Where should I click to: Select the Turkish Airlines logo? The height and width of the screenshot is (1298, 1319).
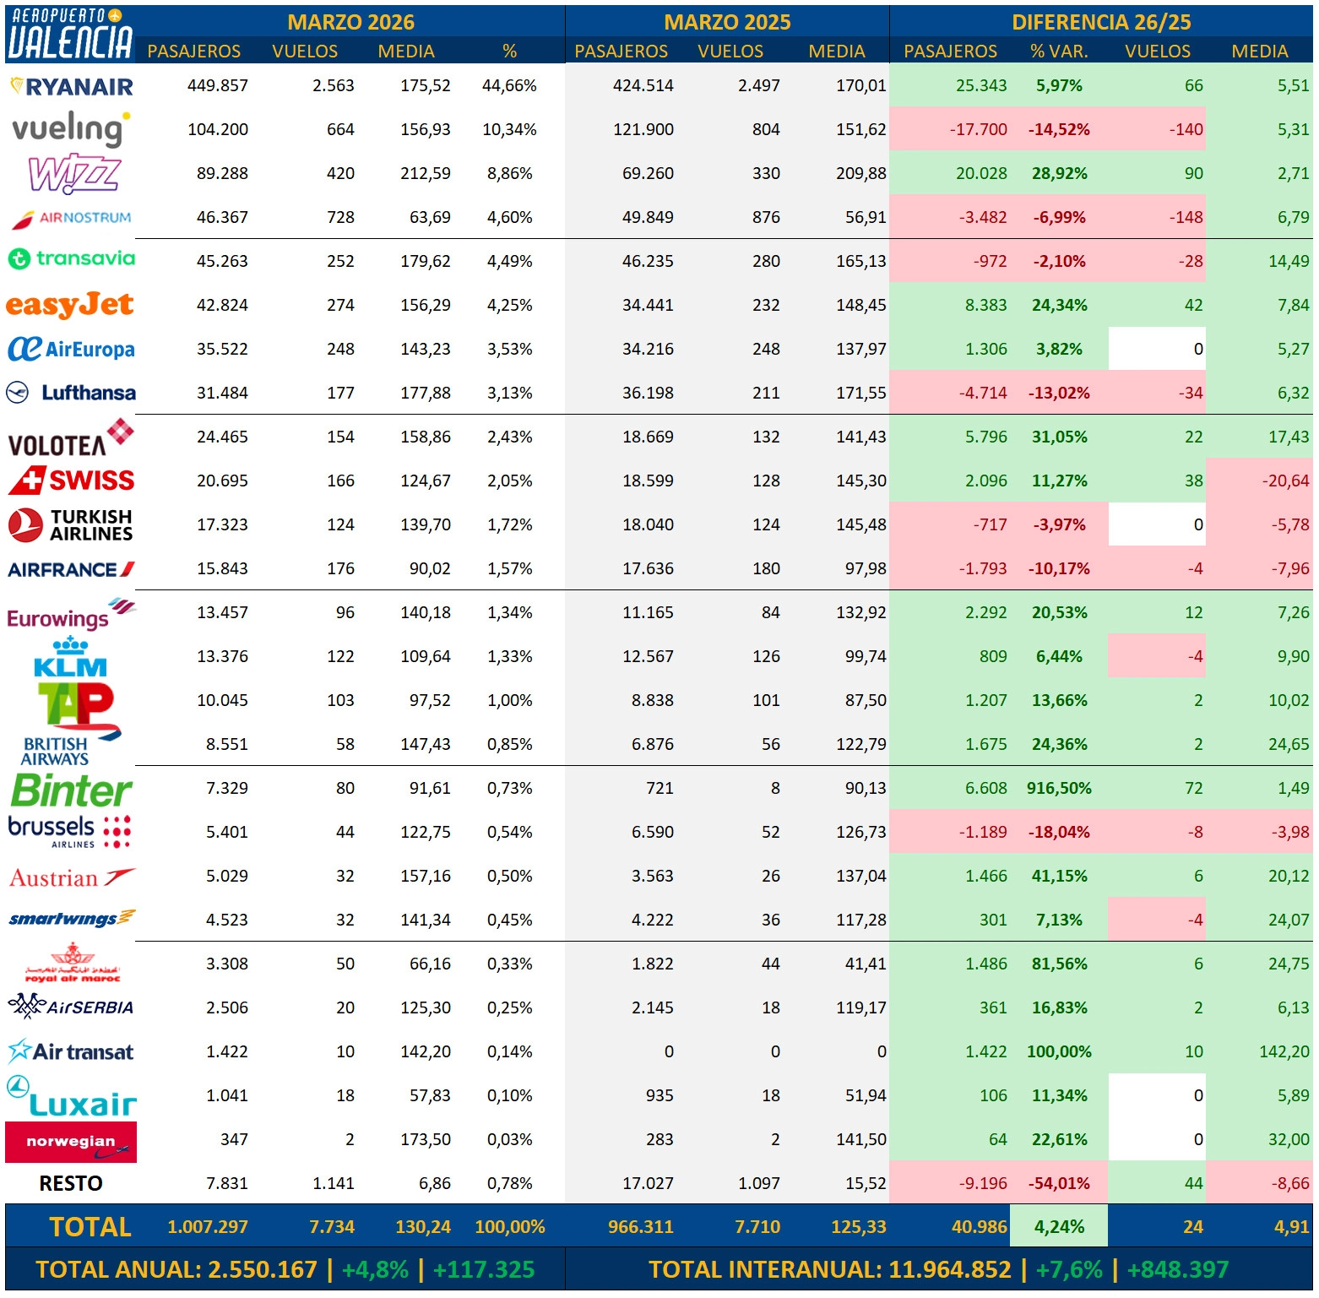coord(71,524)
